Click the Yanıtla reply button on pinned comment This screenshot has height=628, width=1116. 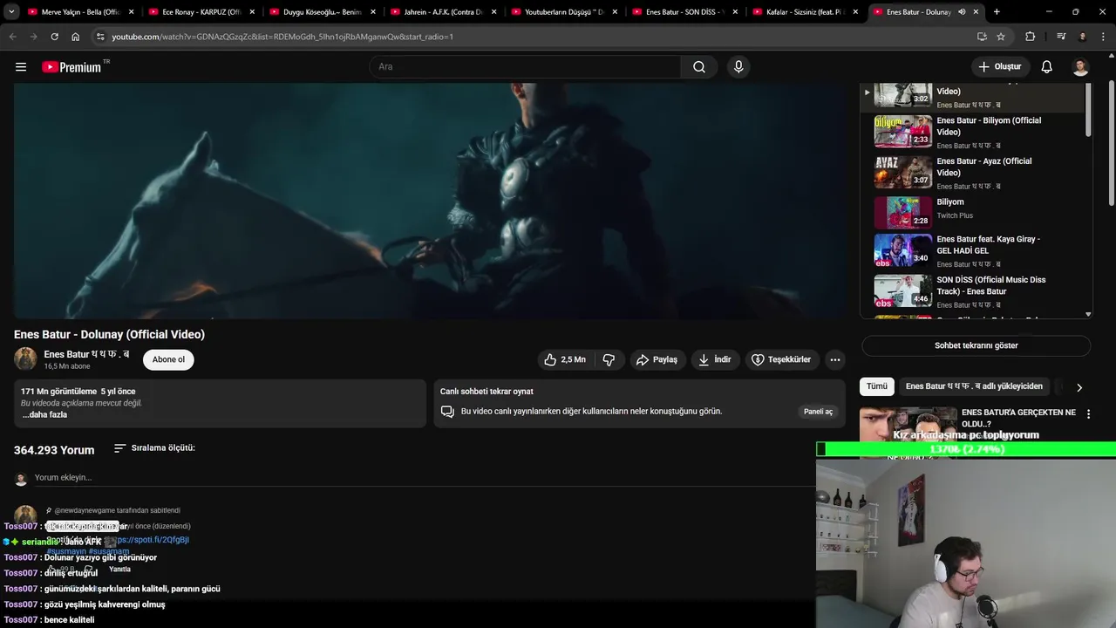[x=119, y=569]
